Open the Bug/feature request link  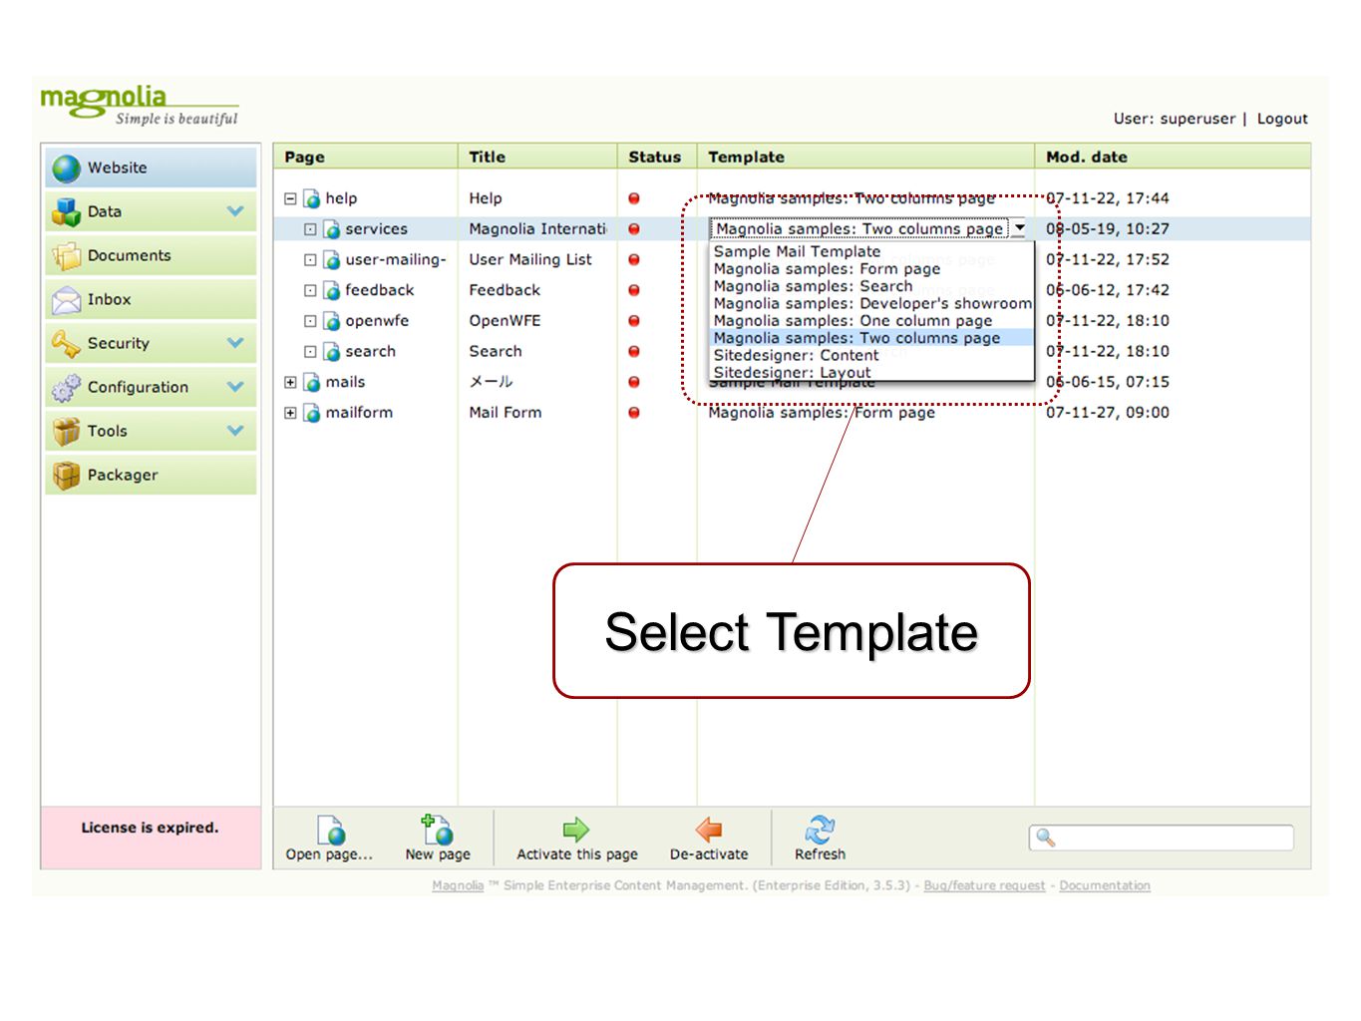pyautogui.click(x=984, y=885)
